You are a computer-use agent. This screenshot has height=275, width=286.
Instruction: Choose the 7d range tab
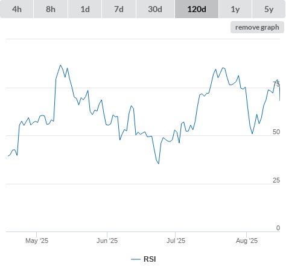[x=119, y=9]
